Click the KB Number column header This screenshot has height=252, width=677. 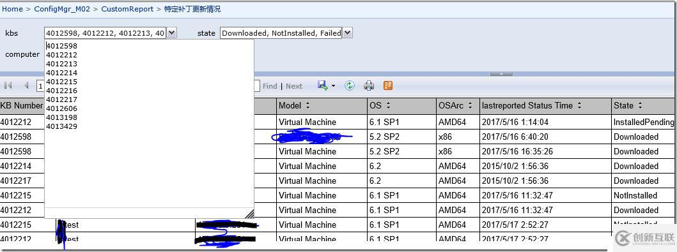(22, 105)
